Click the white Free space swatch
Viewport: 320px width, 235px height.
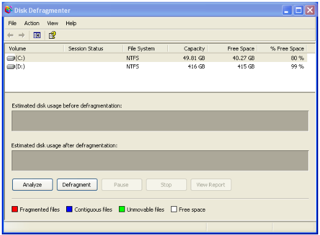coord(174,209)
